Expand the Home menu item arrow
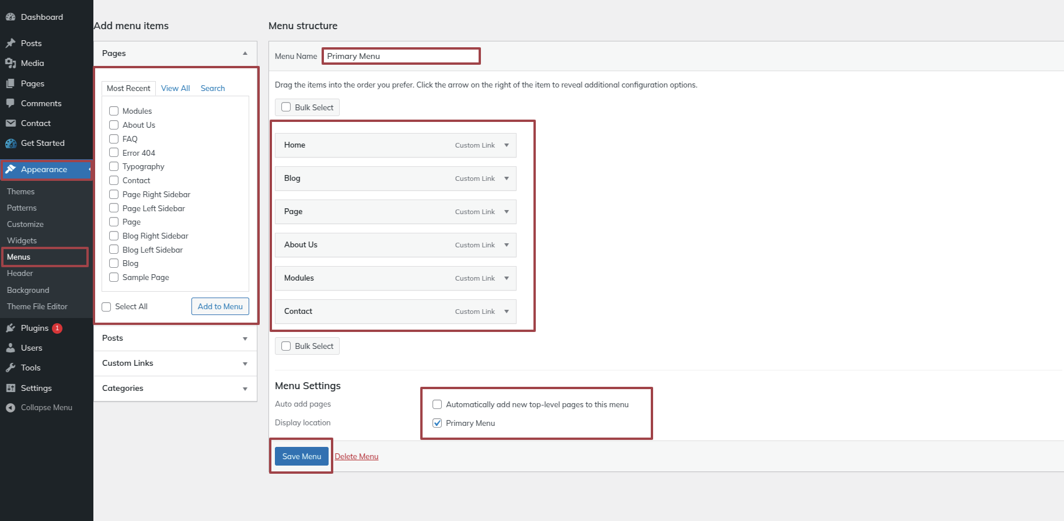Viewport: 1064px width, 521px height. [x=507, y=145]
